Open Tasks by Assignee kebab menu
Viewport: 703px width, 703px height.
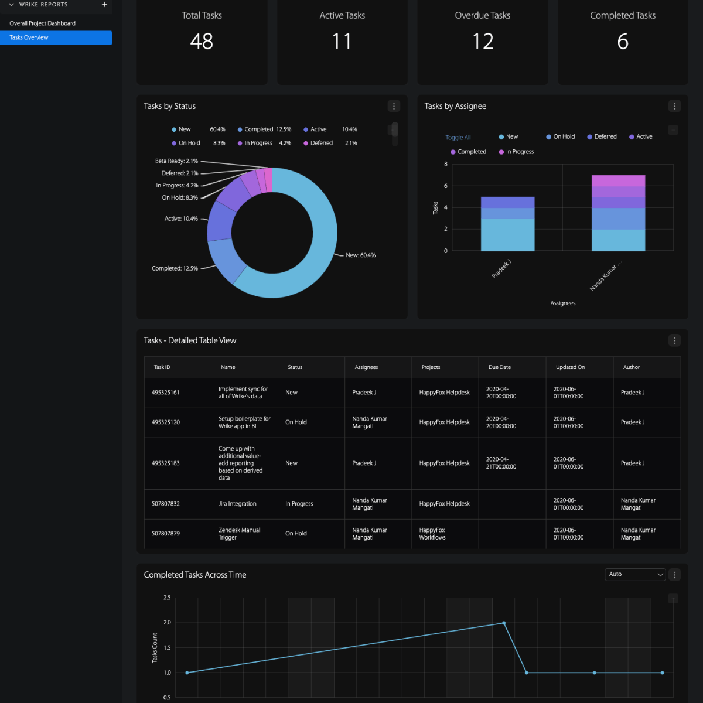(674, 106)
